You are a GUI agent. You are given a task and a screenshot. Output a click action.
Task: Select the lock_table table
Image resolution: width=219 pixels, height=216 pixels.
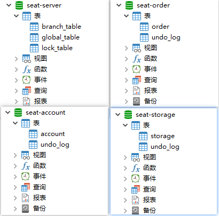click(x=57, y=48)
